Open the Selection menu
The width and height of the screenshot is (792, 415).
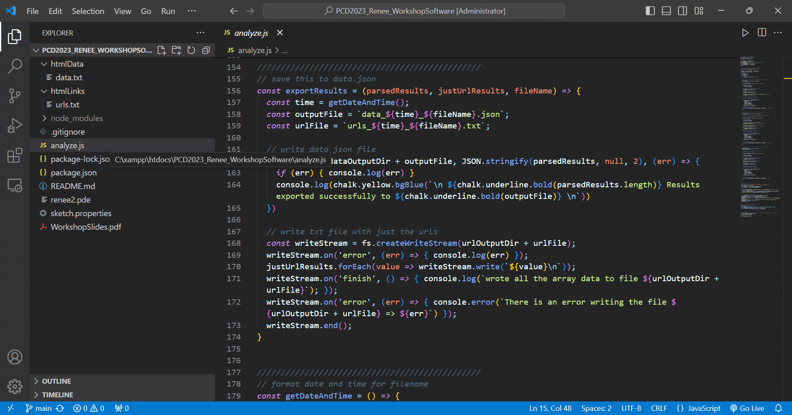pos(88,11)
